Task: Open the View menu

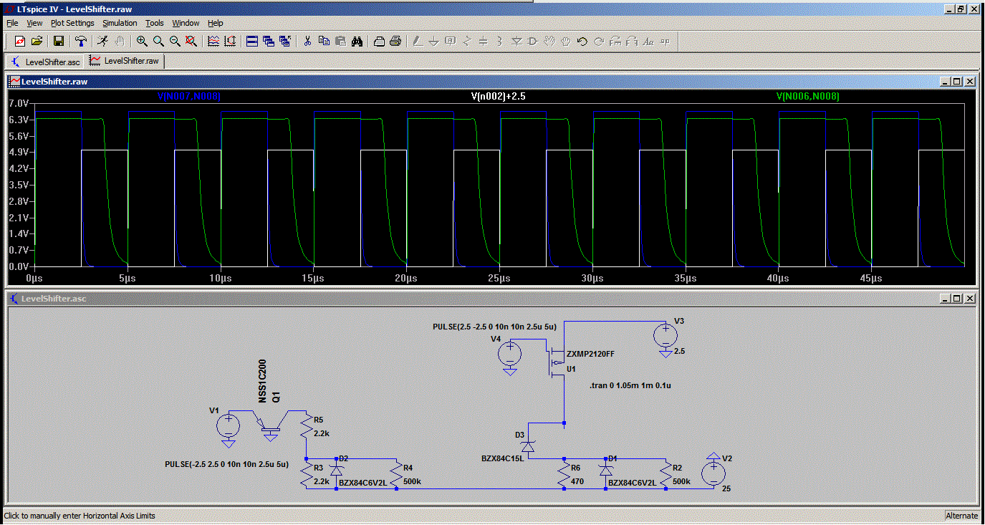Action: (x=34, y=23)
